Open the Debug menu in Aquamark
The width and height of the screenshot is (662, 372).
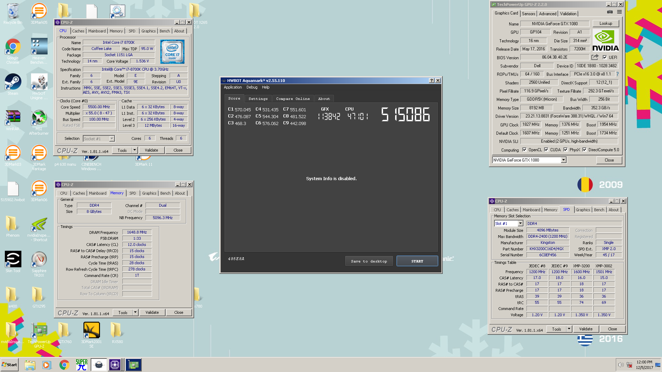[252, 87]
